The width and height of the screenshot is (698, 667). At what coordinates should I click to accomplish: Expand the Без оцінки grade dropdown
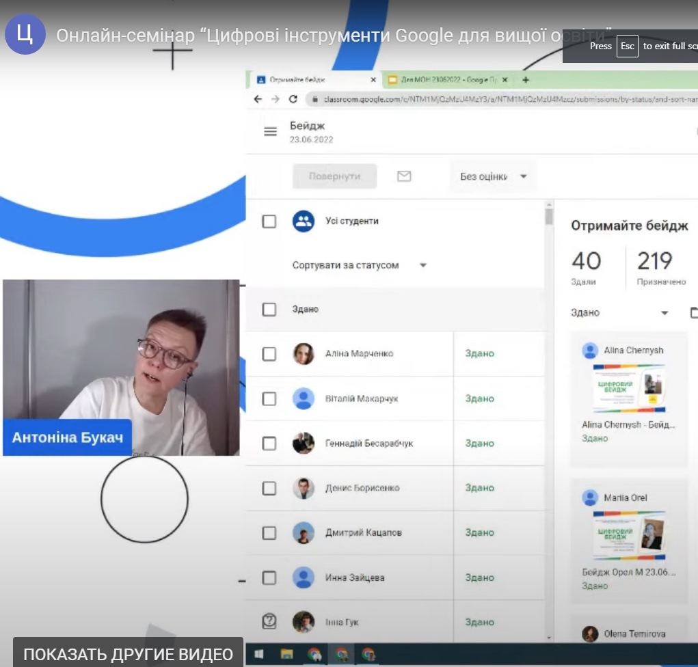coord(493,176)
